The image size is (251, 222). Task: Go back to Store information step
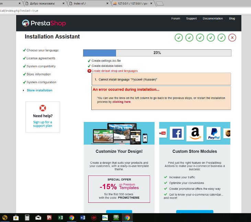(38, 74)
